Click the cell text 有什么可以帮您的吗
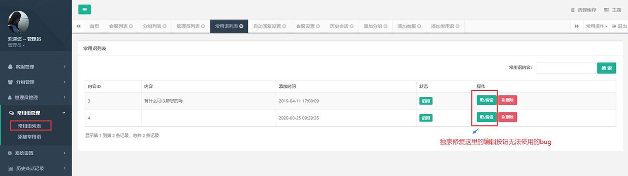 click(163, 101)
